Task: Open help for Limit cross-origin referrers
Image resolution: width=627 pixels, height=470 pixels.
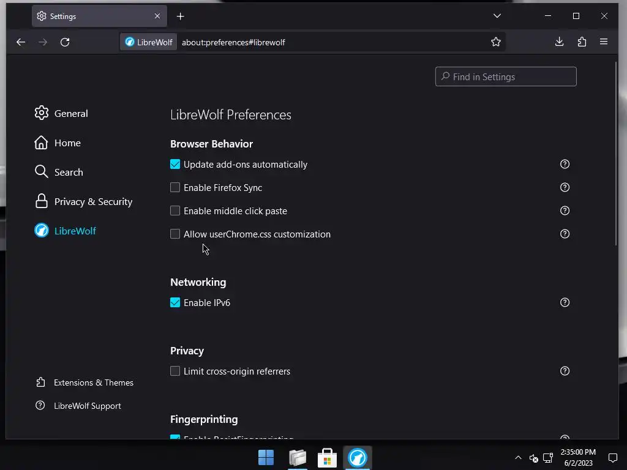Action: click(565, 371)
